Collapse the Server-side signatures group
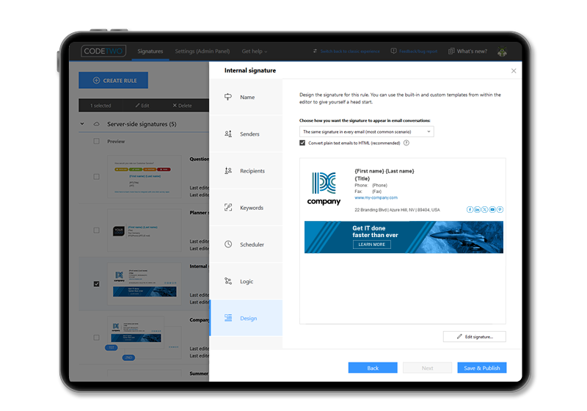 click(x=82, y=124)
